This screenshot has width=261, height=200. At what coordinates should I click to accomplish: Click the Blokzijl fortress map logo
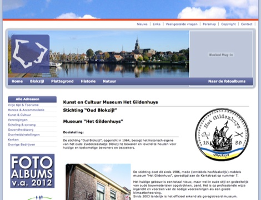tap(31, 54)
